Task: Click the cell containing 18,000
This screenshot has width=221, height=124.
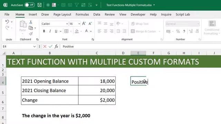Action: click(x=97, y=81)
